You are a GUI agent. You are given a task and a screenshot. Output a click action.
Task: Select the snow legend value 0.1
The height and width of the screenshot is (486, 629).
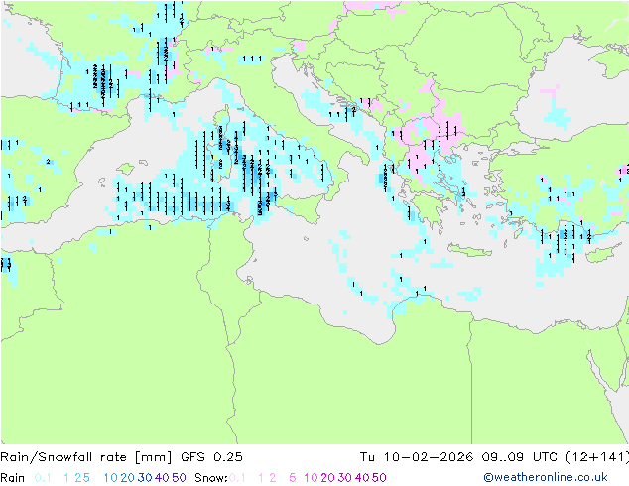tap(237, 478)
